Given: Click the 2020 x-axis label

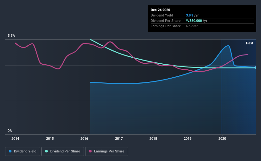Looking at the screenshot, I should pos(222,138).
